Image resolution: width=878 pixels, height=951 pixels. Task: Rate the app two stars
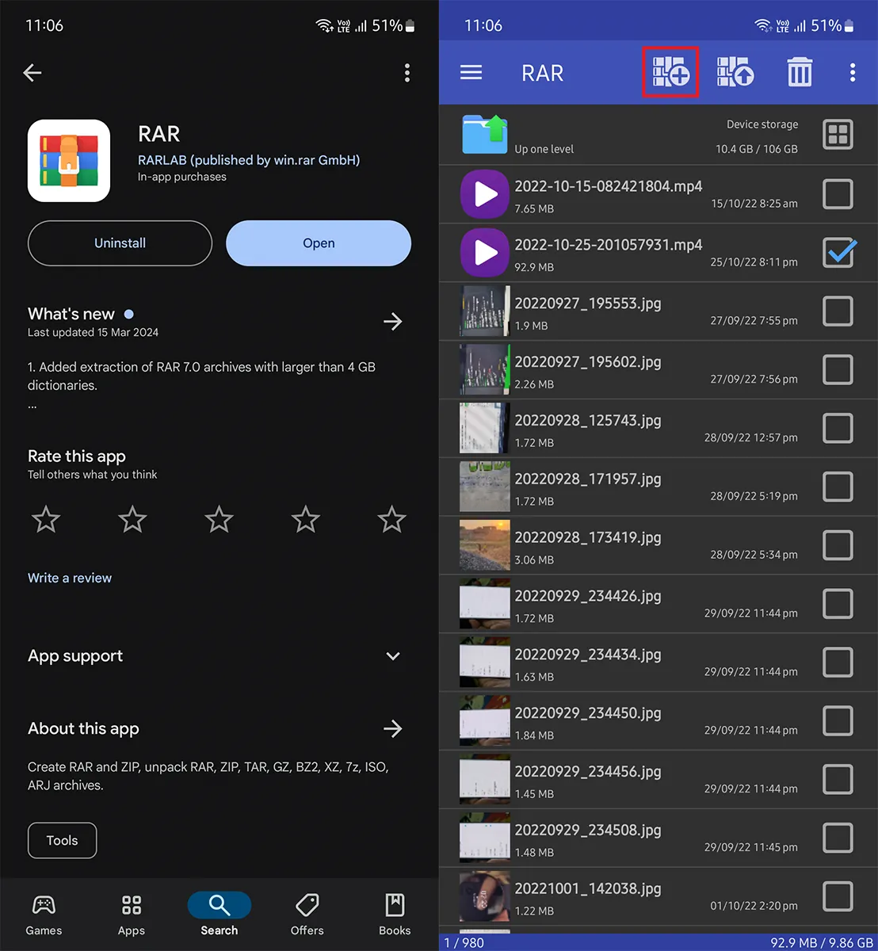132,520
